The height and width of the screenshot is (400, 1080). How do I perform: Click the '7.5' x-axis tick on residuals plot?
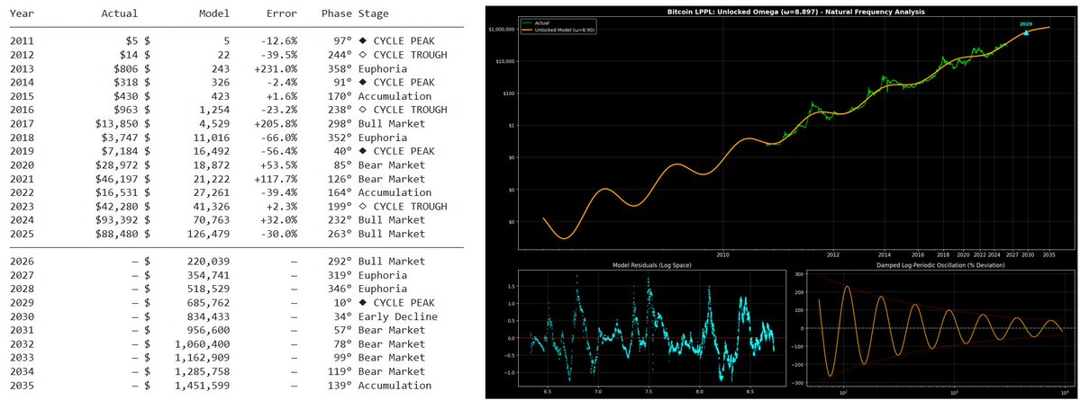point(649,391)
